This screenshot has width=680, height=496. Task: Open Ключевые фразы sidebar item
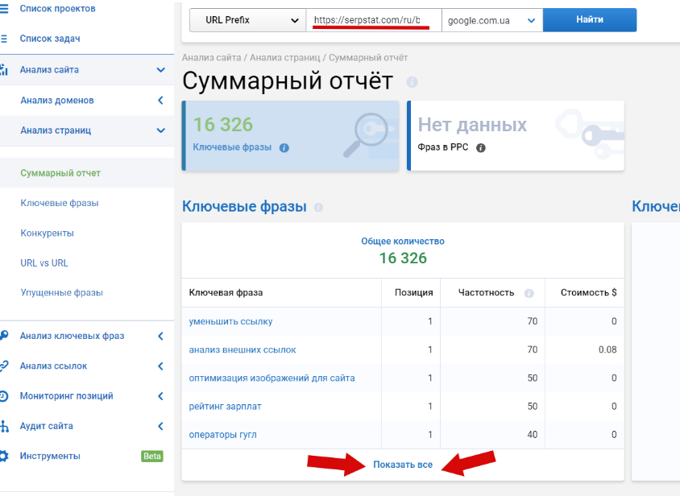click(x=60, y=203)
